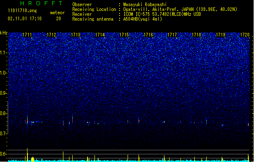Viewport: 254px width, 162px height.
Task: Click the Receiving antenna label
Action: (93, 19)
